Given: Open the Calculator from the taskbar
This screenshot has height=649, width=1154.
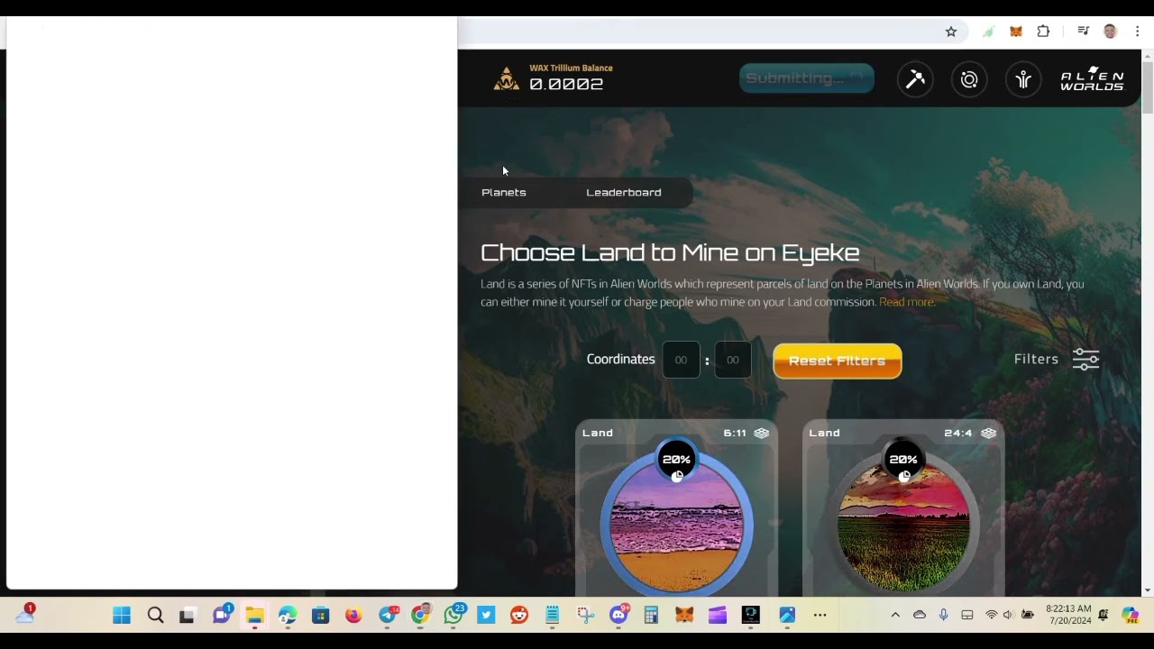Looking at the screenshot, I should pos(652,616).
